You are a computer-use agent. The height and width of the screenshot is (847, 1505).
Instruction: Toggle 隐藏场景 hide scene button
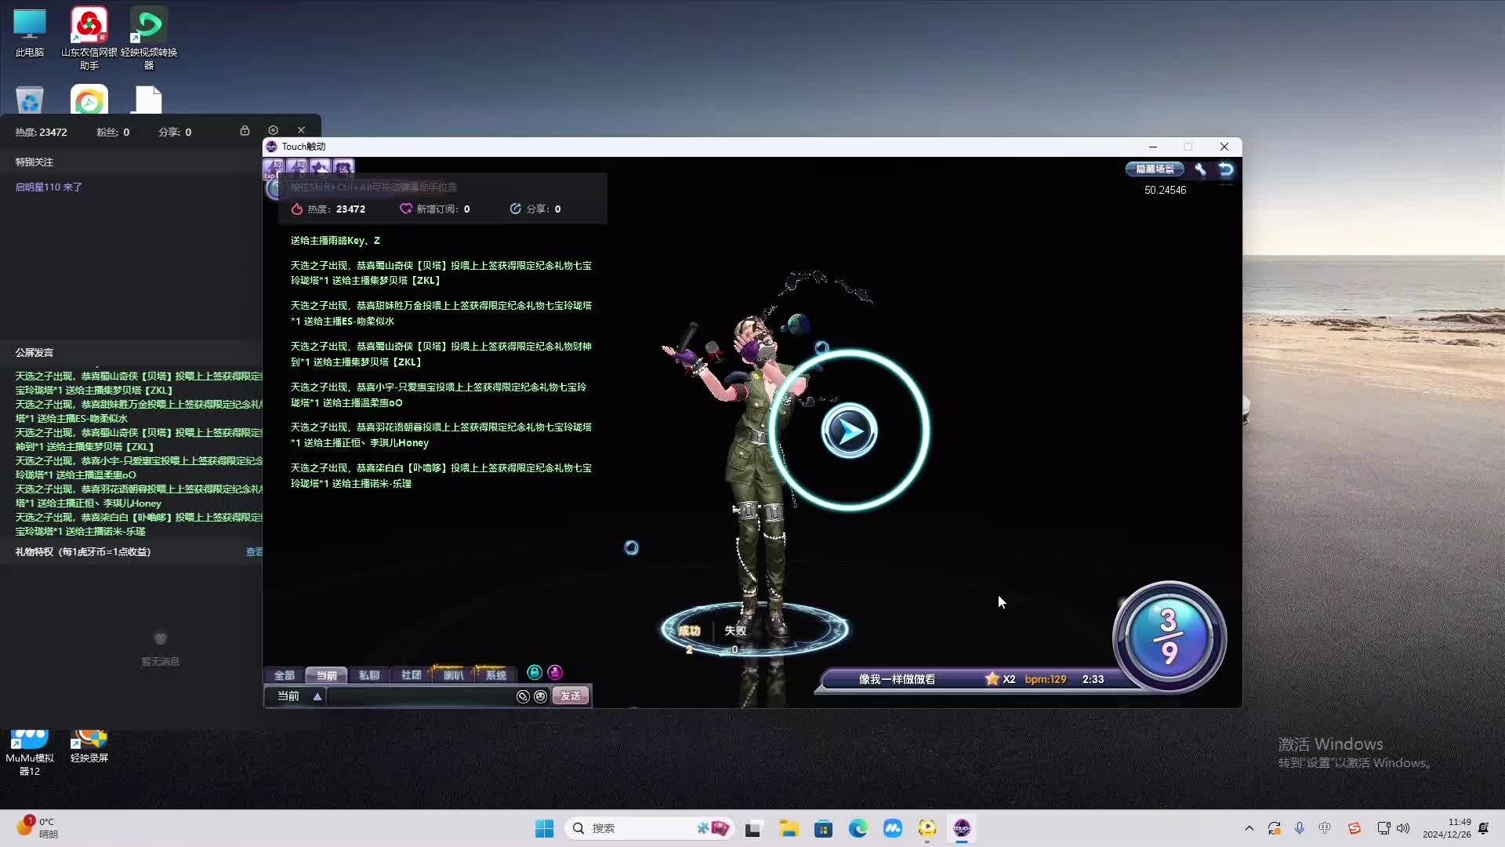(1155, 169)
